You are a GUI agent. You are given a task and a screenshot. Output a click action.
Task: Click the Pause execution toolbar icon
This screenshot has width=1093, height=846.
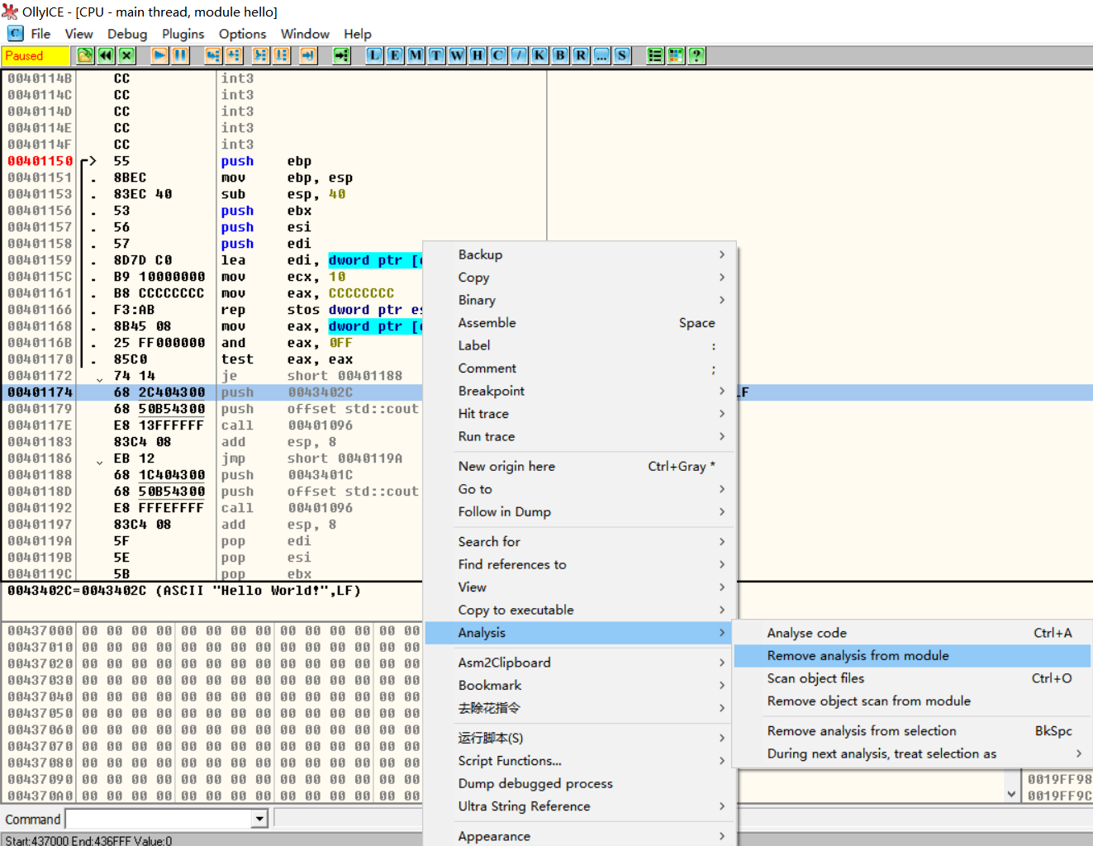coord(180,55)
